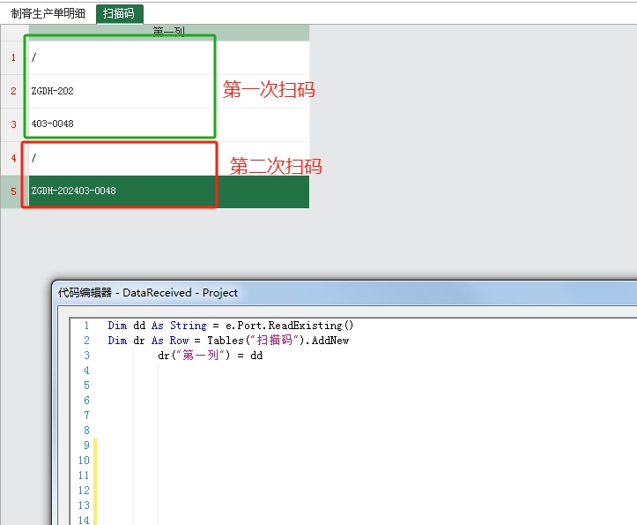Select row header number 4
This screenshot has height=525, width=637.
pyautogui.click(x=14, y=158)
